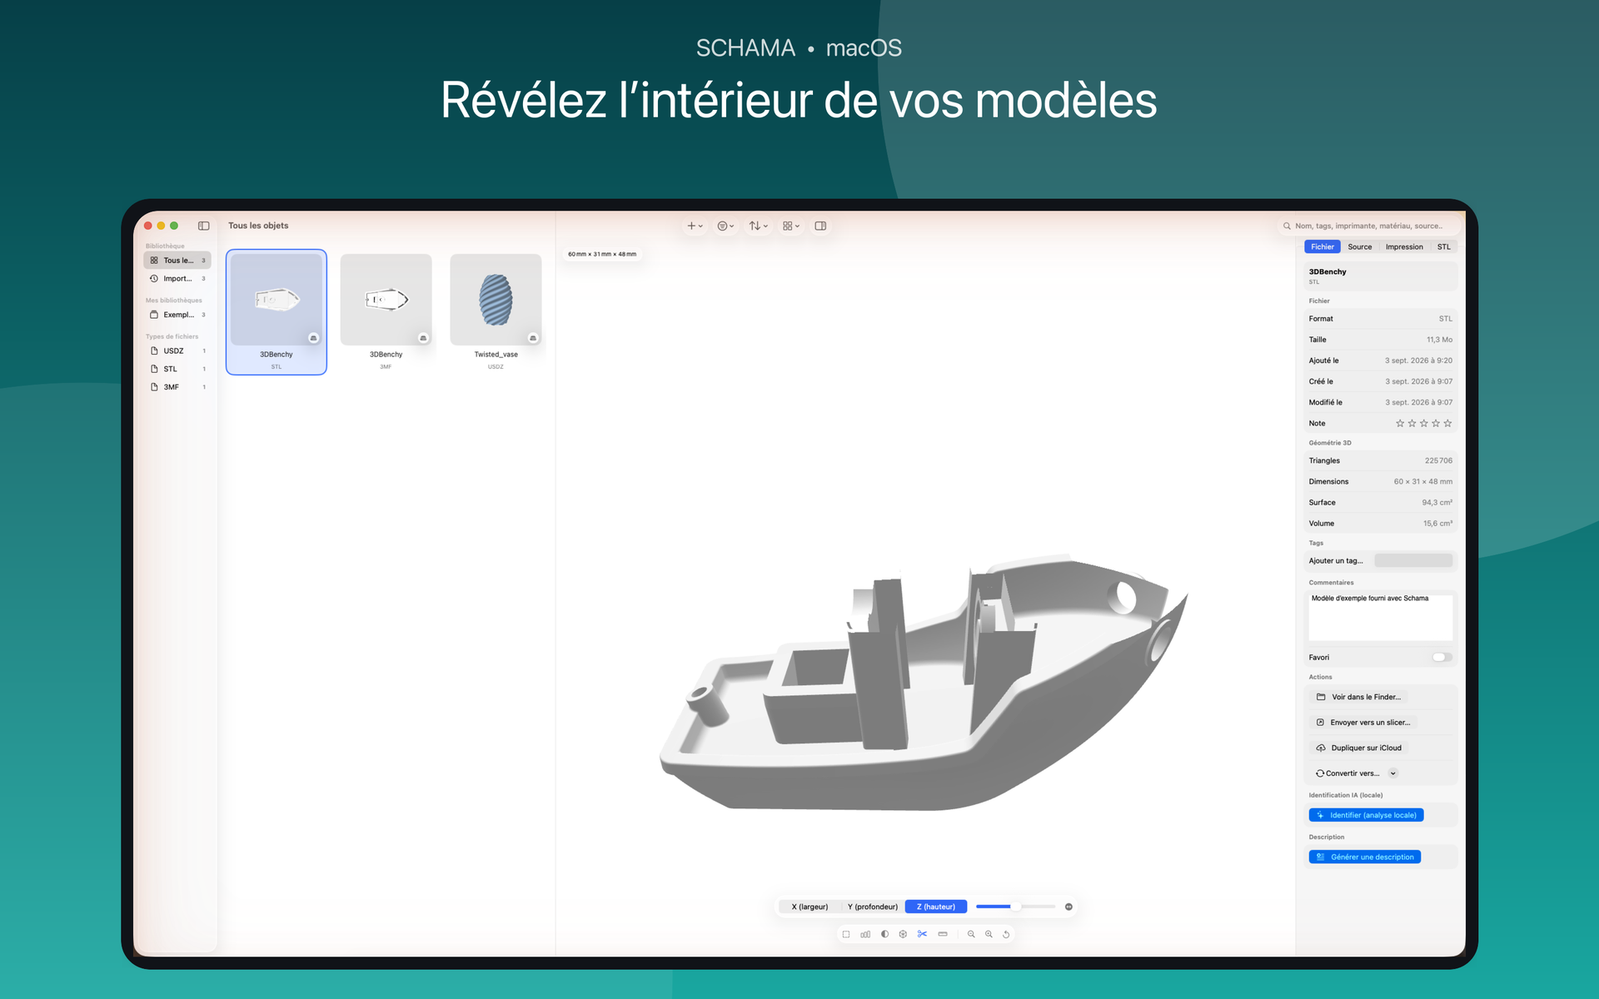This screenshot has width=1599, height=999.
Task: Click Identifier (analyse locale) button
Action: click(x=1366, y=815)
